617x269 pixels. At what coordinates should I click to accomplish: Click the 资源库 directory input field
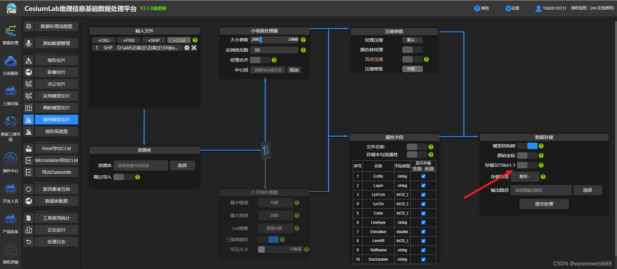click(x=141, y=165)
